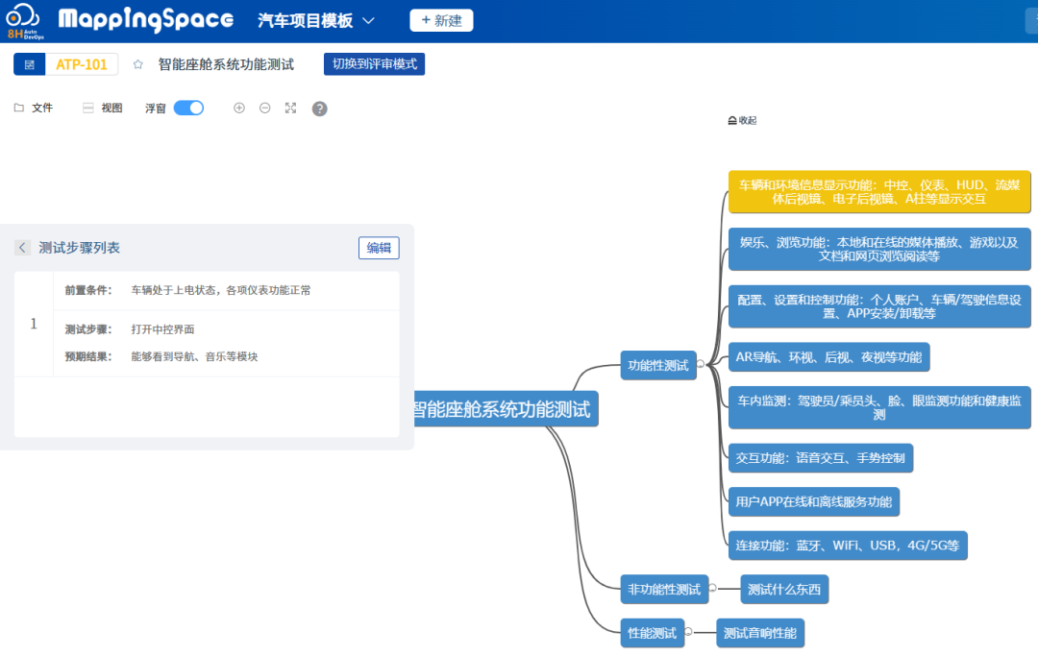Screen dimensions: 1038x656
Task: Open the 视图 menu
Action: click(x=102, y=109)
